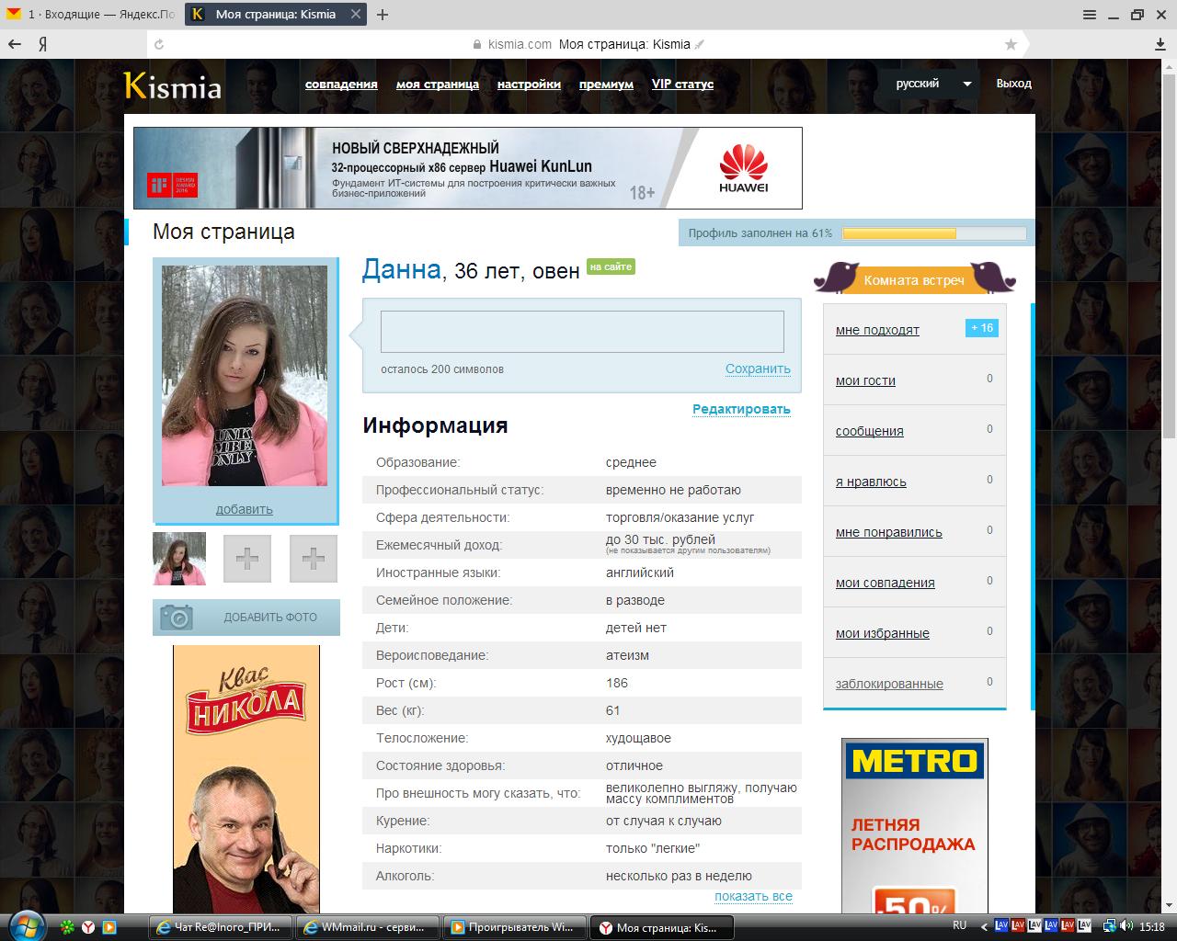
Task: Click the second empty photo plus slot
Action: (314, 559)
